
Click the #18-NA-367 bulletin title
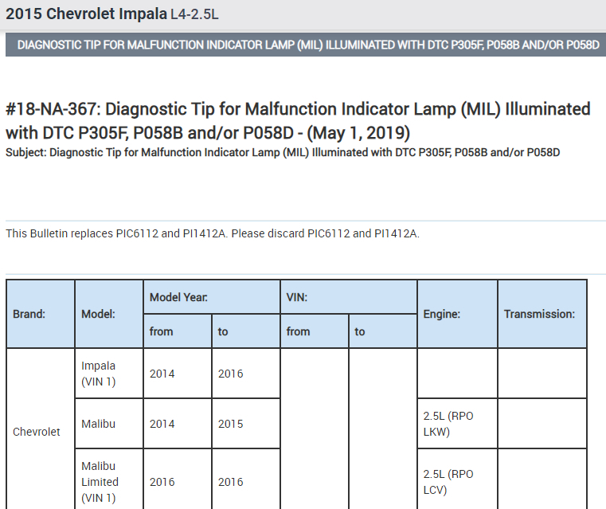(x=298, y=120)
